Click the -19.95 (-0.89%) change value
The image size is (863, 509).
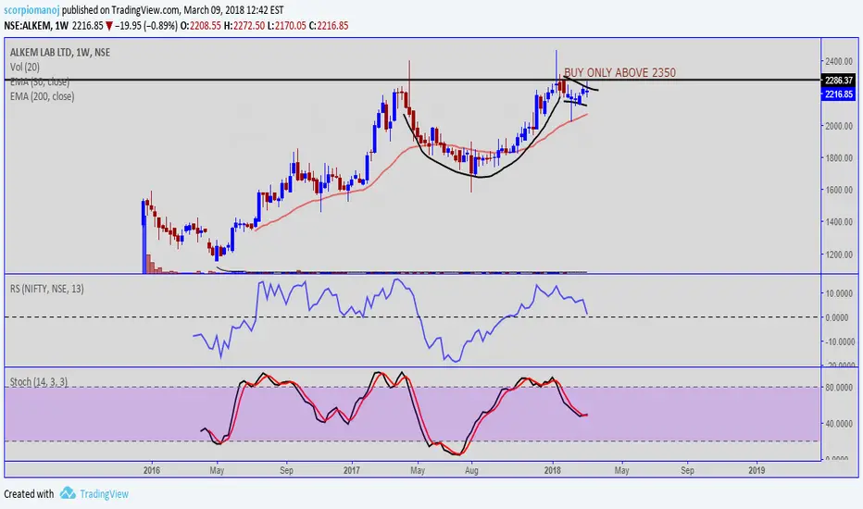146,26
